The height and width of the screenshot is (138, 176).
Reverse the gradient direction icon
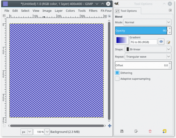point(161,42)
